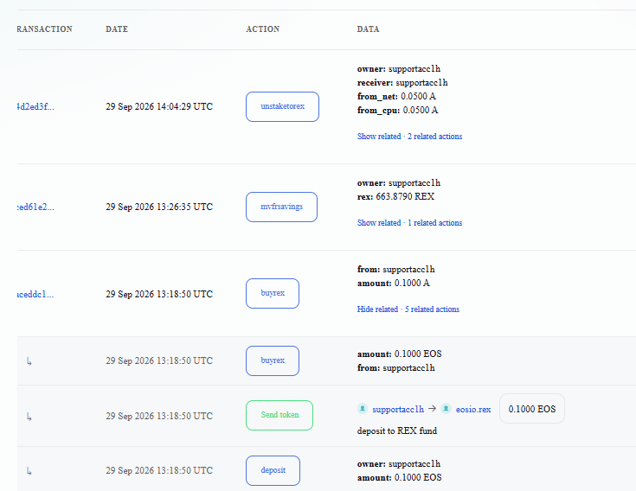This screenshot has width=636, height=491.
Task: Select the 'deposit to REX fund' memo text
Action: click(x=397, y=430)
